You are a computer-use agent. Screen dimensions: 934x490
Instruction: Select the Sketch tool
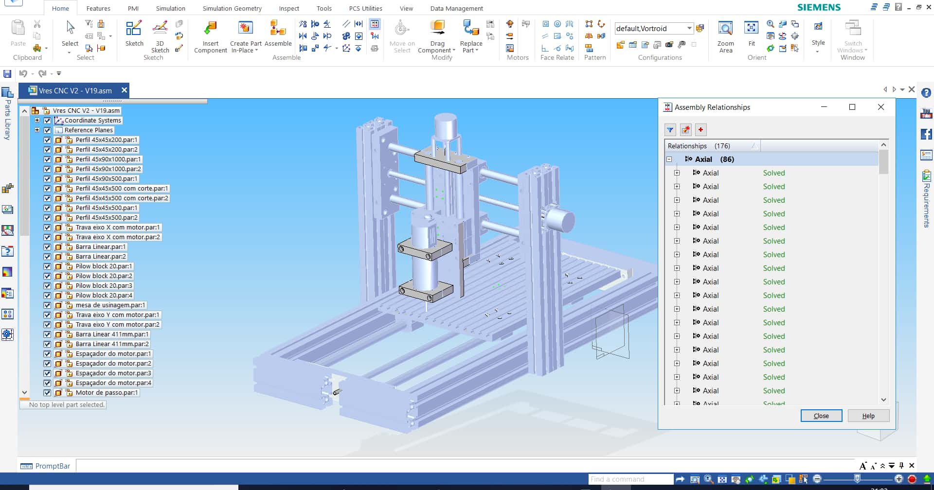tap(134, 30)
